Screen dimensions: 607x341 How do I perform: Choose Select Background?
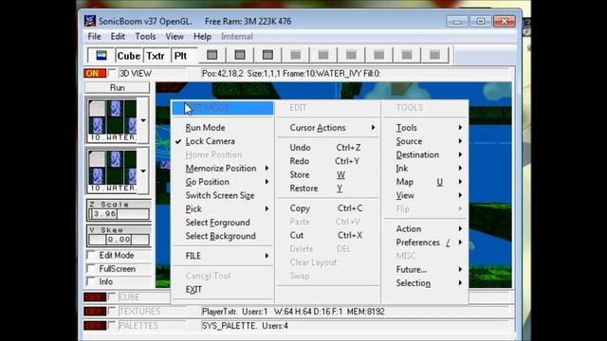[x=223, y=236]
